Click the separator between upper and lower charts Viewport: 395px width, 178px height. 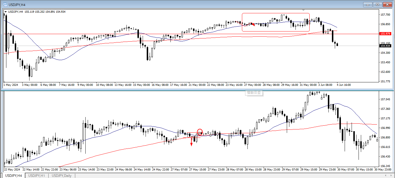coord(191,90)
